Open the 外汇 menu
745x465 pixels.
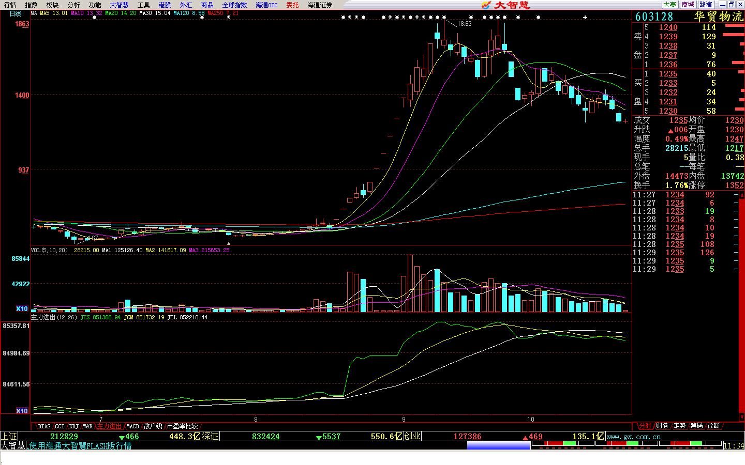pos(186,5)
